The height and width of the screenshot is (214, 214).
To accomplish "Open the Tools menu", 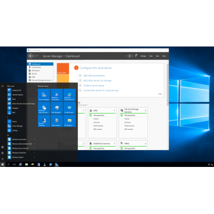I will click(x=151, y=56).
